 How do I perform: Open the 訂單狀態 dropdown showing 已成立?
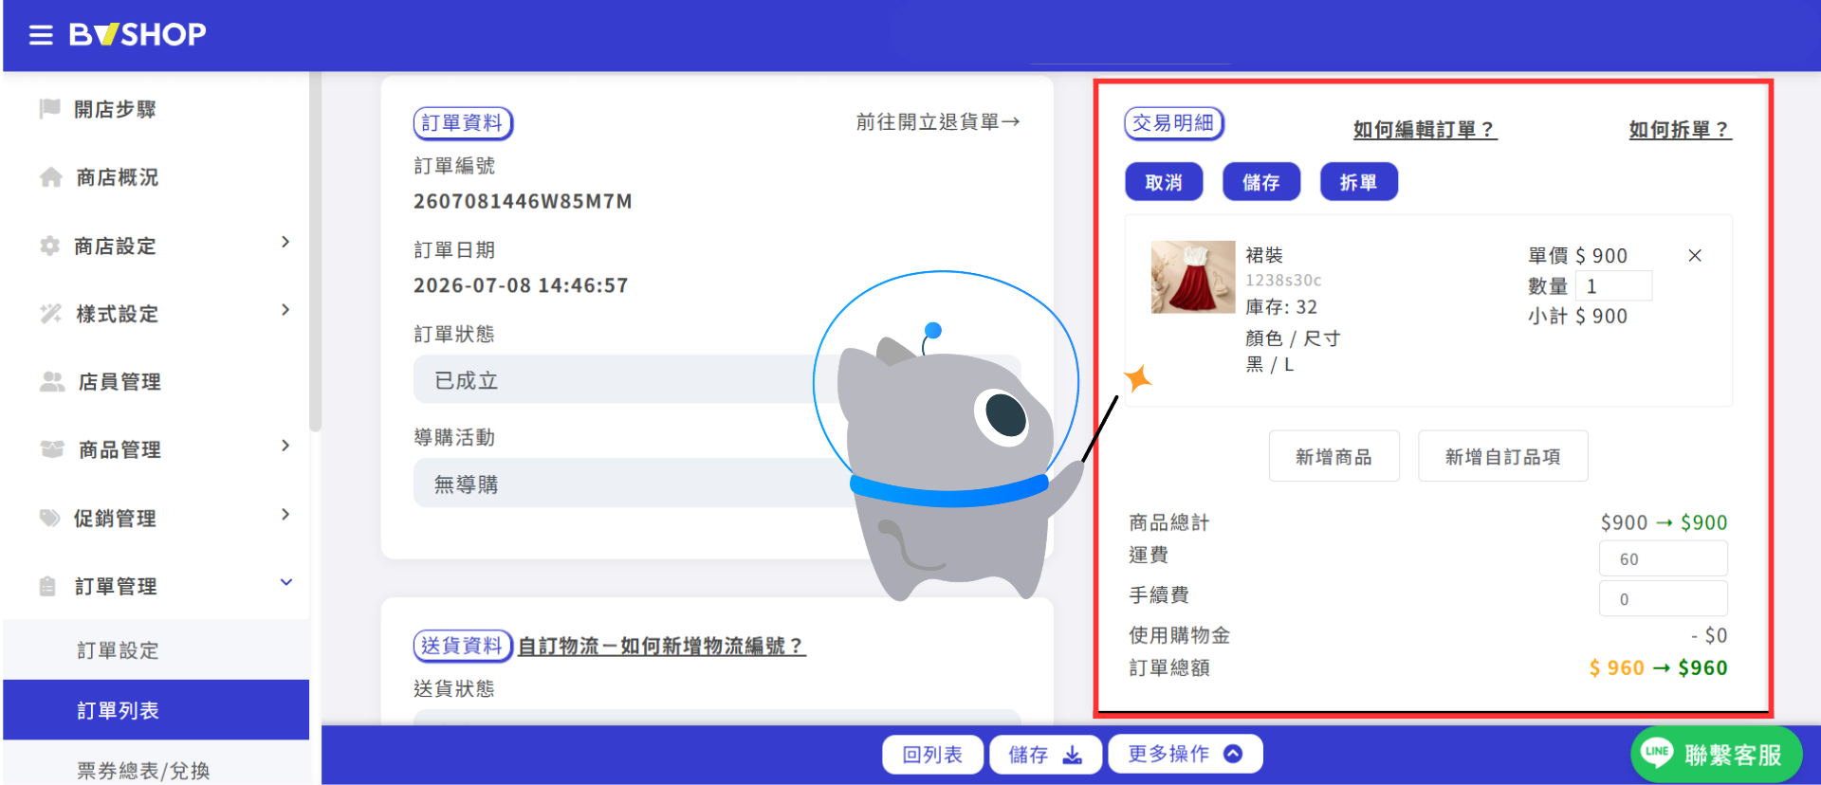717,379
